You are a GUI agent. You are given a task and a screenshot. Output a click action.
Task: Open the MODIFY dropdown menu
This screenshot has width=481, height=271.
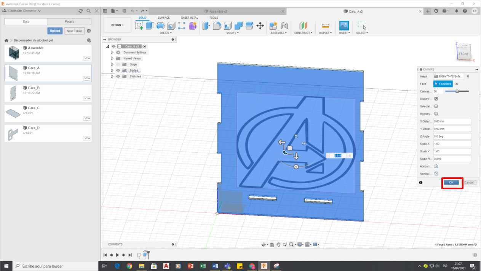coord(233,33)
